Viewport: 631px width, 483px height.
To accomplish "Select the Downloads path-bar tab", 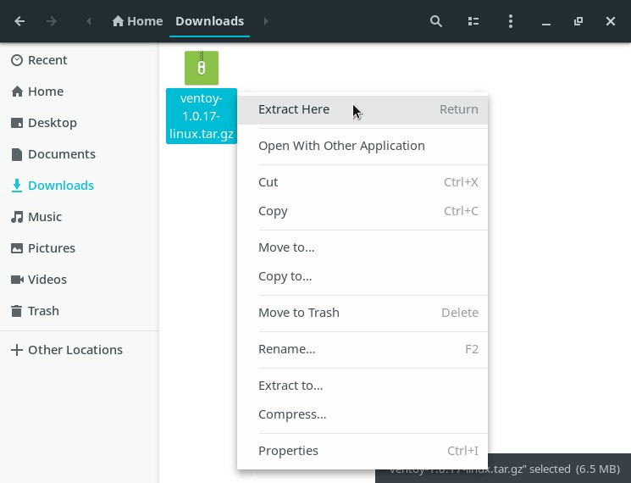I will tap(210, 21).
